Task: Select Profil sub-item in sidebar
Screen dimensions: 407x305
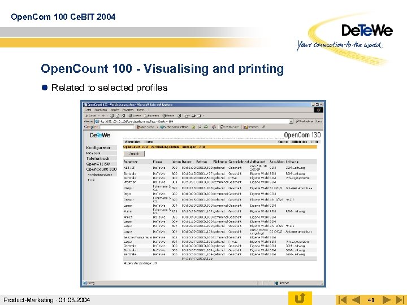Action: [x=92, y=180]
